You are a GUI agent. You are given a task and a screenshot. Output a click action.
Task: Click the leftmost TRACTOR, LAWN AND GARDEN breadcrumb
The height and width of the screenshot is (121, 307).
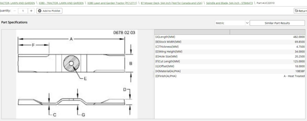click(18, 3)
